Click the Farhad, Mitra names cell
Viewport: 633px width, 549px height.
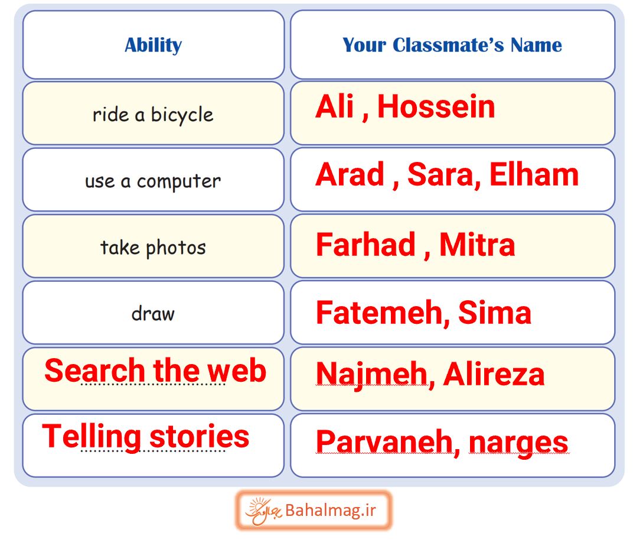pos(452,246)
